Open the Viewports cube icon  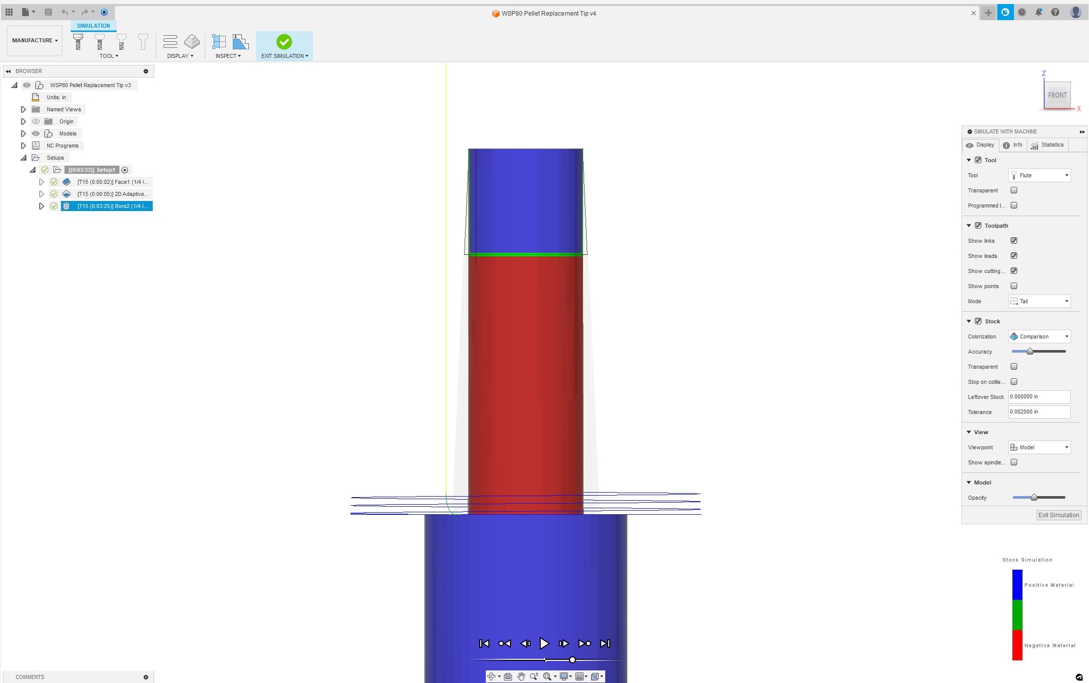coord(595,676)
